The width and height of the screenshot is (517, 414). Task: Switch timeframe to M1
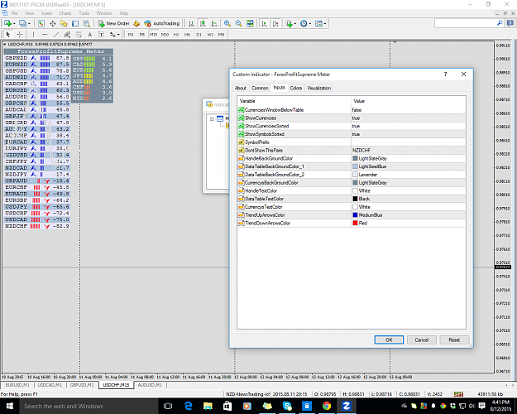pos(131,34)
